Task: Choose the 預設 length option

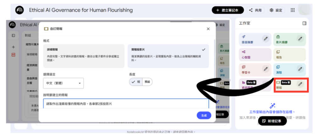Action: (x=147, y=82)
